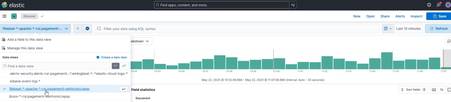This screenshot has height=102, width=451.
Task: Click the Discover breadcrumb
Action: [29, 16]
